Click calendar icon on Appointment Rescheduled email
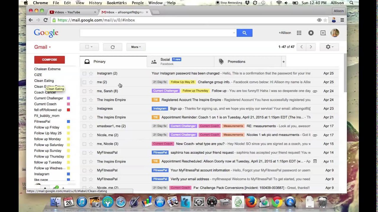This screenshot has width=378, height=212. pos(315,161)
